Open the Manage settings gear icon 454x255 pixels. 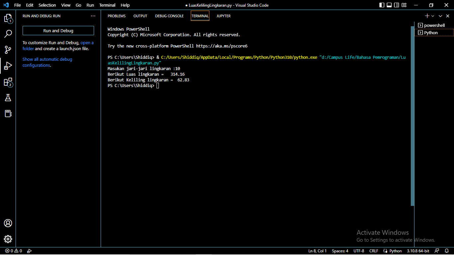8,239
